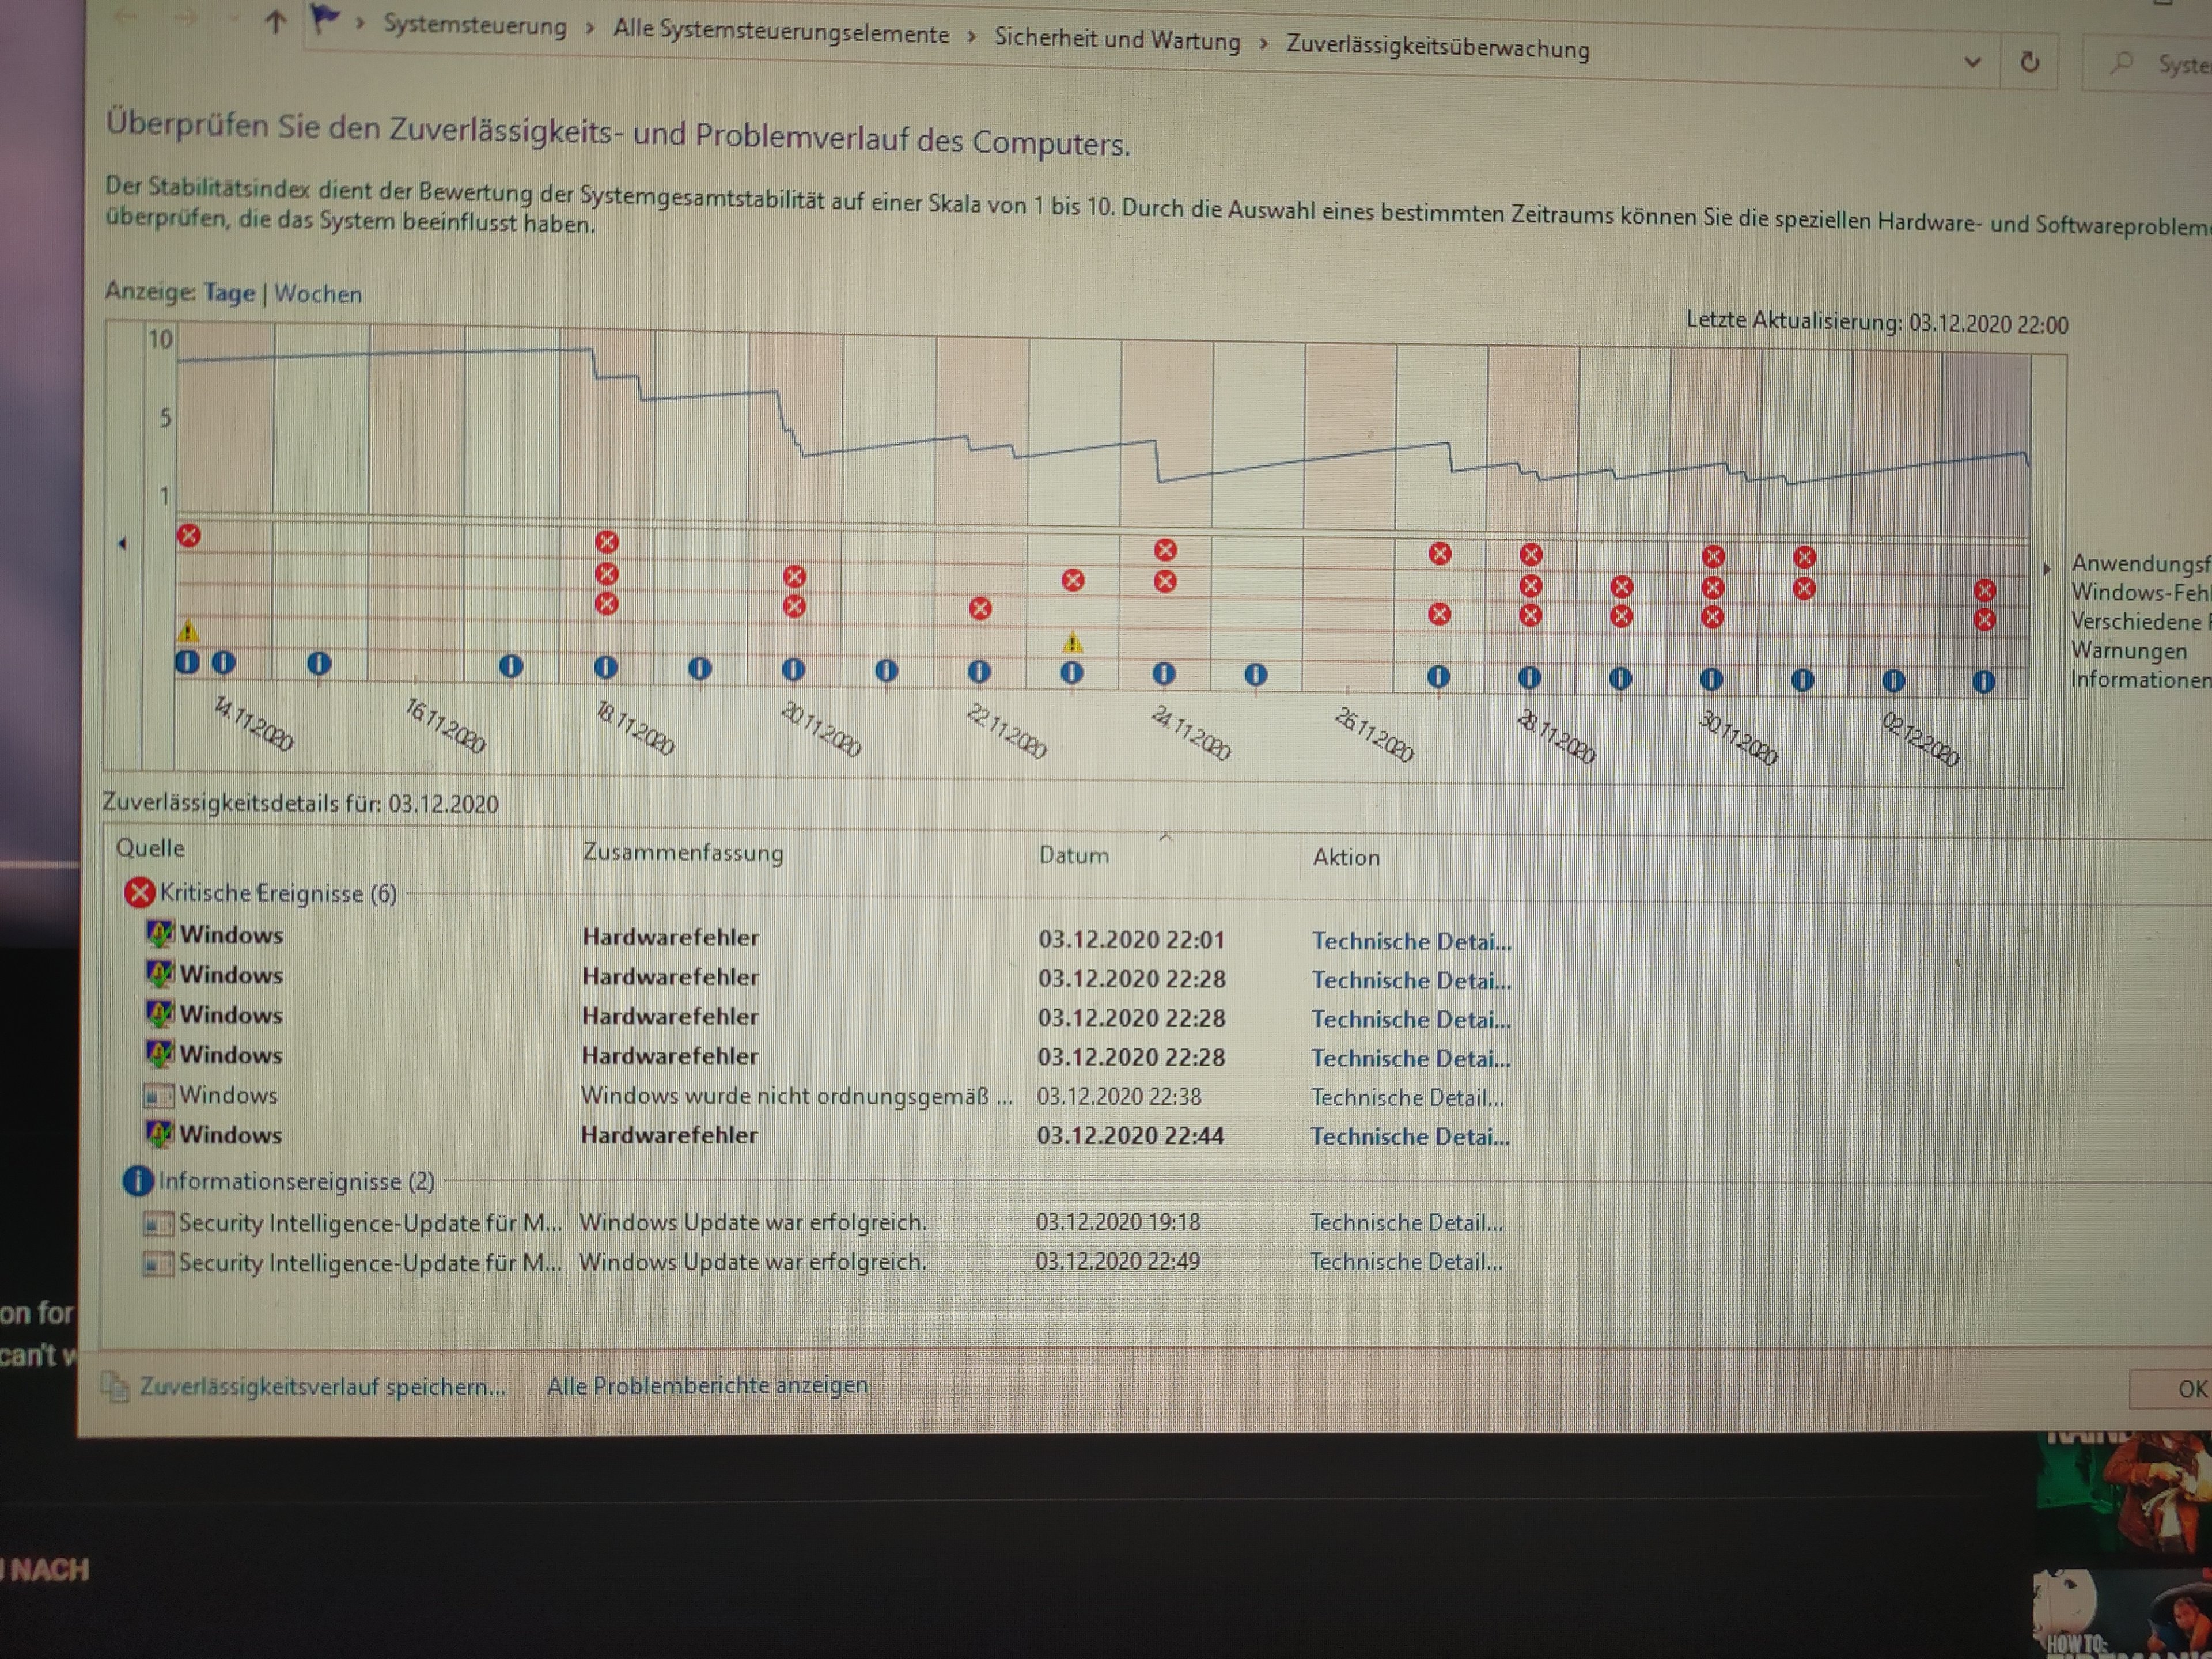Collapse the Kritische Ereignisse group
Viewport: 2212px width, 1659px height.
tap(278, 893)
